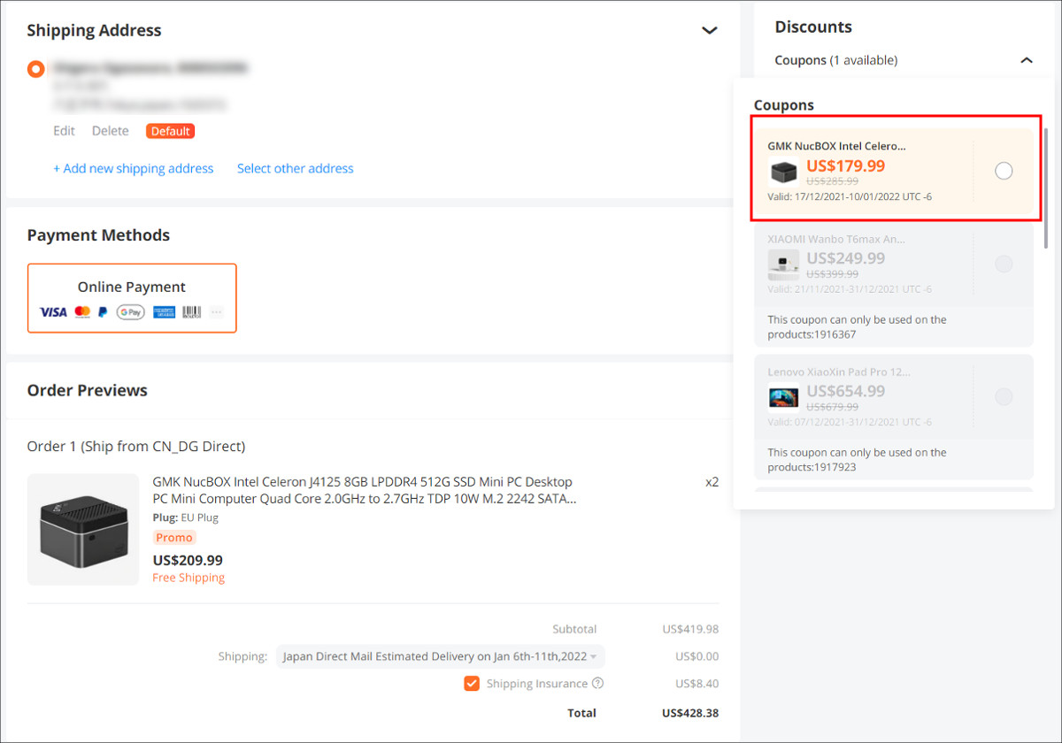Select the XIAOMI Wanbo coupon radio button
Viewport: 1062px width, 743px height.
coord(1004,264)
